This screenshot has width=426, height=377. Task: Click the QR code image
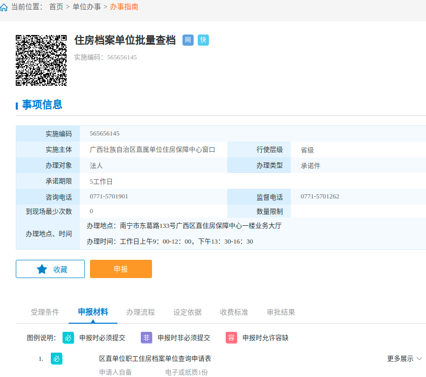(x=41, y=60)
